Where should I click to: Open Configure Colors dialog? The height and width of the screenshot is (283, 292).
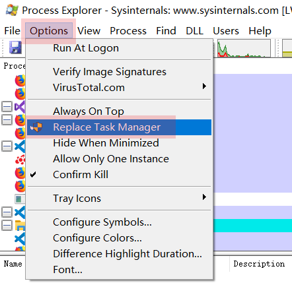(x=119, y=238)
